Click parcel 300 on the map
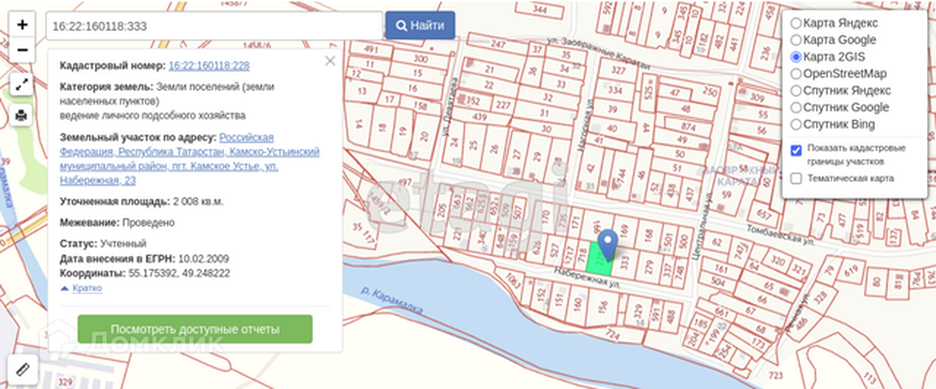The image size is (936, 389). 421,59
